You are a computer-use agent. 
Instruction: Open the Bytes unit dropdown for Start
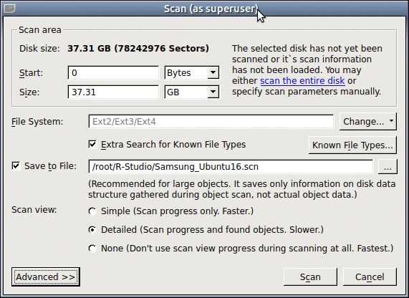tap(192, 72)
